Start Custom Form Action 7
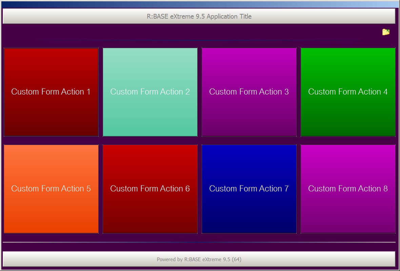Screen dimensions: 400x271 (249, 189)
